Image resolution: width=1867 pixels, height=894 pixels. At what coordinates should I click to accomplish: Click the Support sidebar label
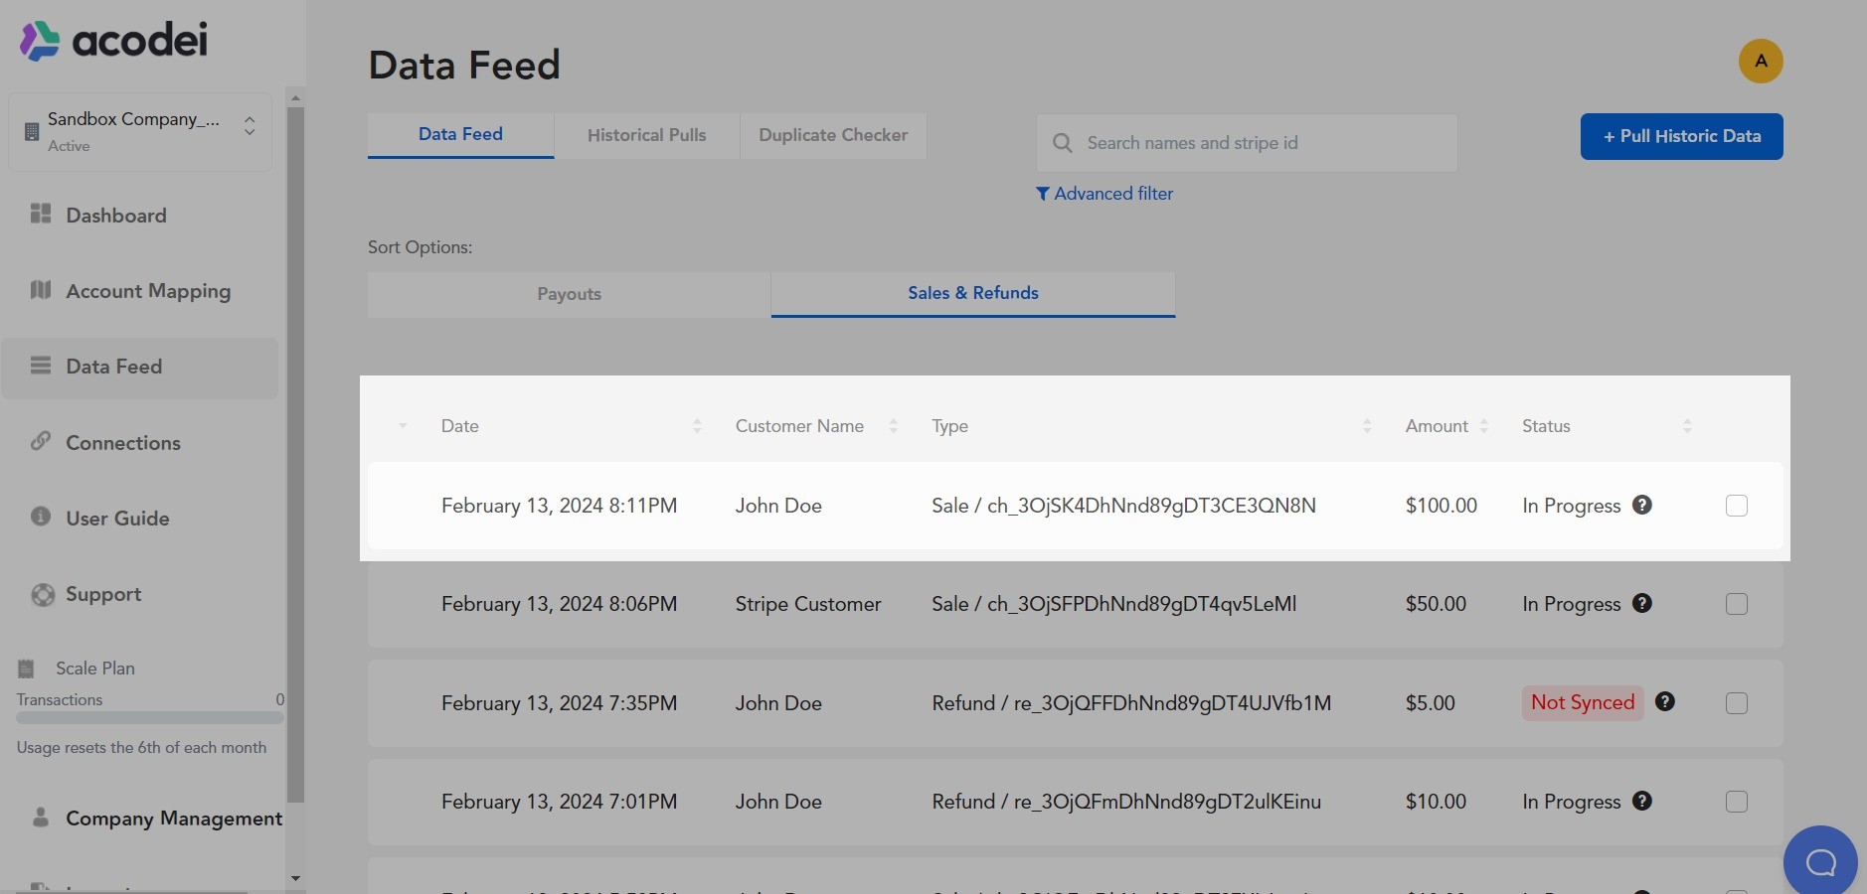tap(103, 594)
